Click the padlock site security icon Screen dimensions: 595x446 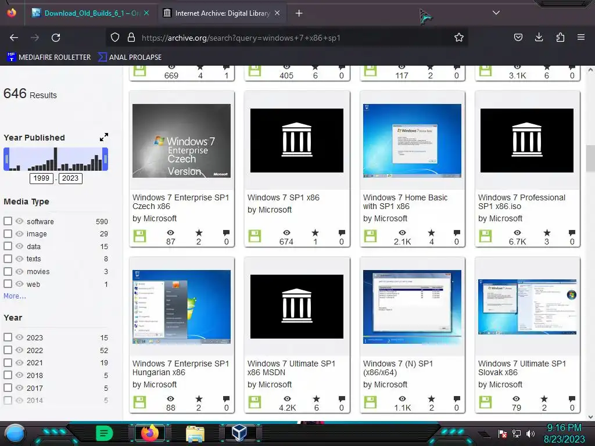pyautogui.click(x=131, y=38)
